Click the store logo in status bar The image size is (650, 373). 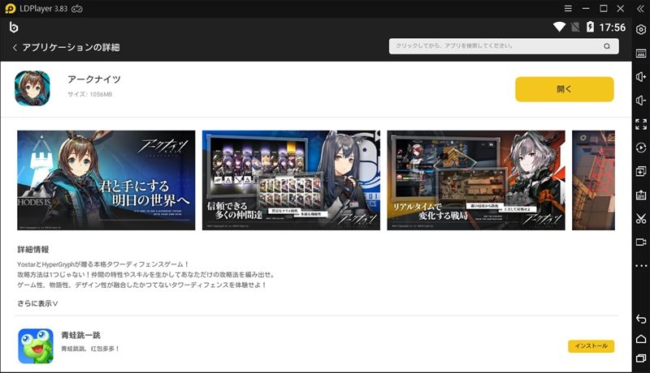pos(14,28)
